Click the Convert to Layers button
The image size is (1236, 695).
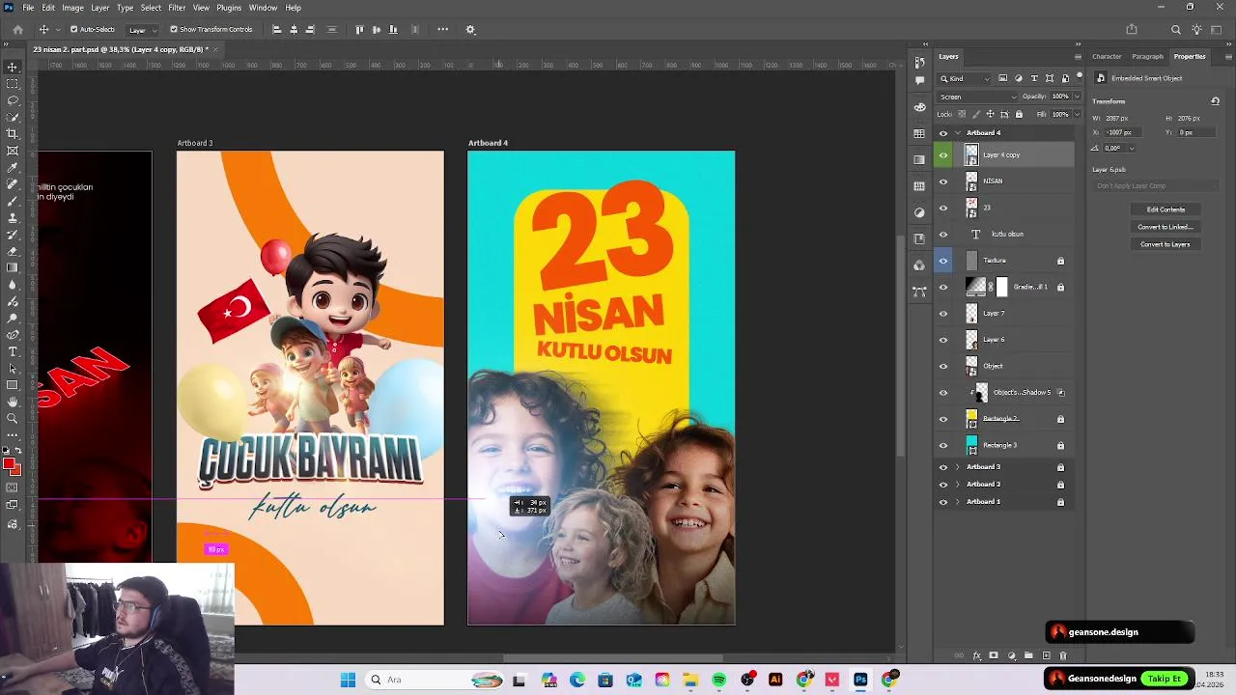[1166, 244]
